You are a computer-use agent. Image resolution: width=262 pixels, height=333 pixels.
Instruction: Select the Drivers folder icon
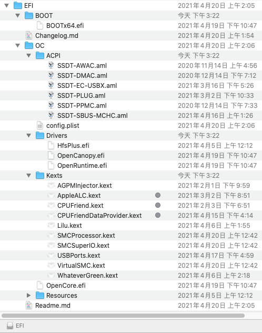click(x=40, y=136)
